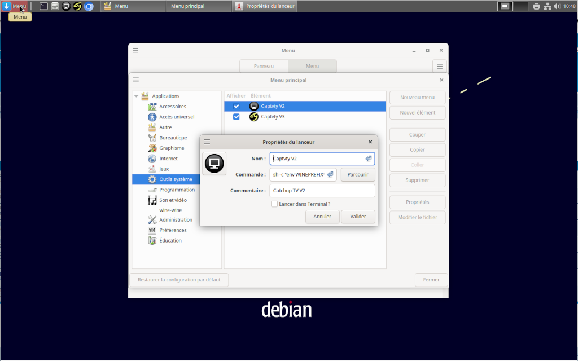Switch to second workspace in pager
This screenshot has width=578, height=361.
click(521, 6)
